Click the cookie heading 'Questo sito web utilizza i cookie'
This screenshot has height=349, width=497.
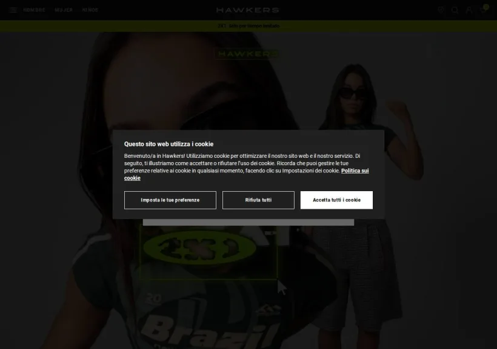168,144
